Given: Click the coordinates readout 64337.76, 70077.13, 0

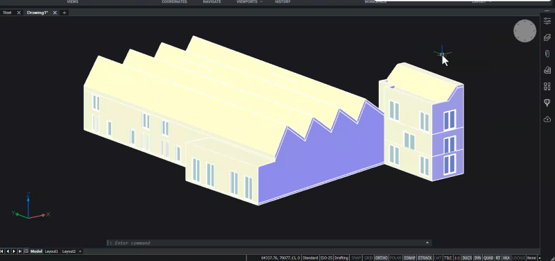Looking at the screenshot, I should click(x=280, y=258).
